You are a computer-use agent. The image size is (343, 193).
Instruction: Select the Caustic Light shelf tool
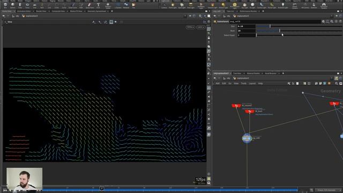point(262,5)
